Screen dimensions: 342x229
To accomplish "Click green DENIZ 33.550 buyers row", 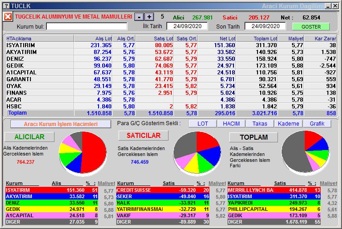I will 52,203.
